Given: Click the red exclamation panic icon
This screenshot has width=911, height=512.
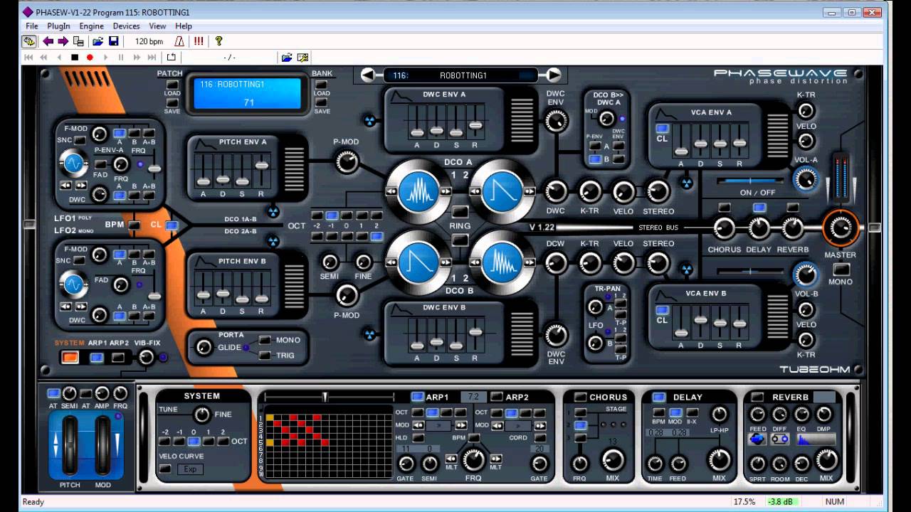Looking at the screenshot, I should tap(199, 41).
